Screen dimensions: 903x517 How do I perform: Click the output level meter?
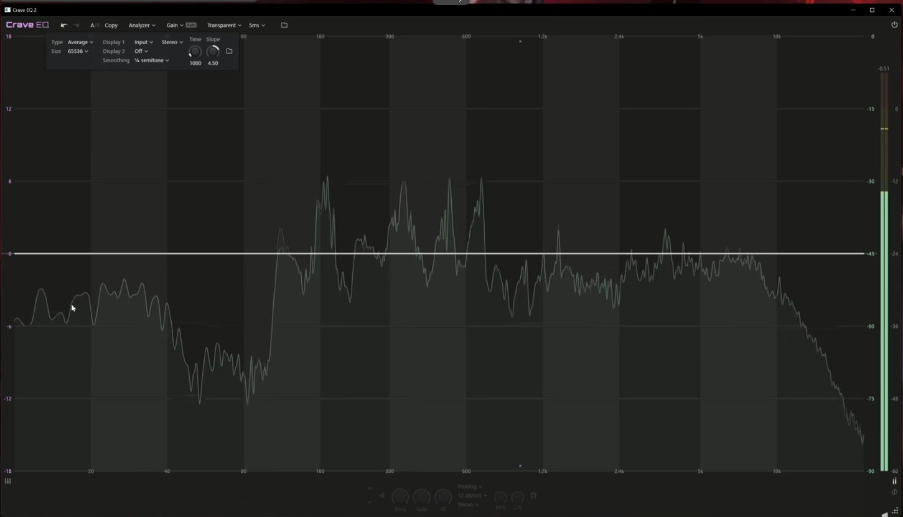[x=884, y=272]
